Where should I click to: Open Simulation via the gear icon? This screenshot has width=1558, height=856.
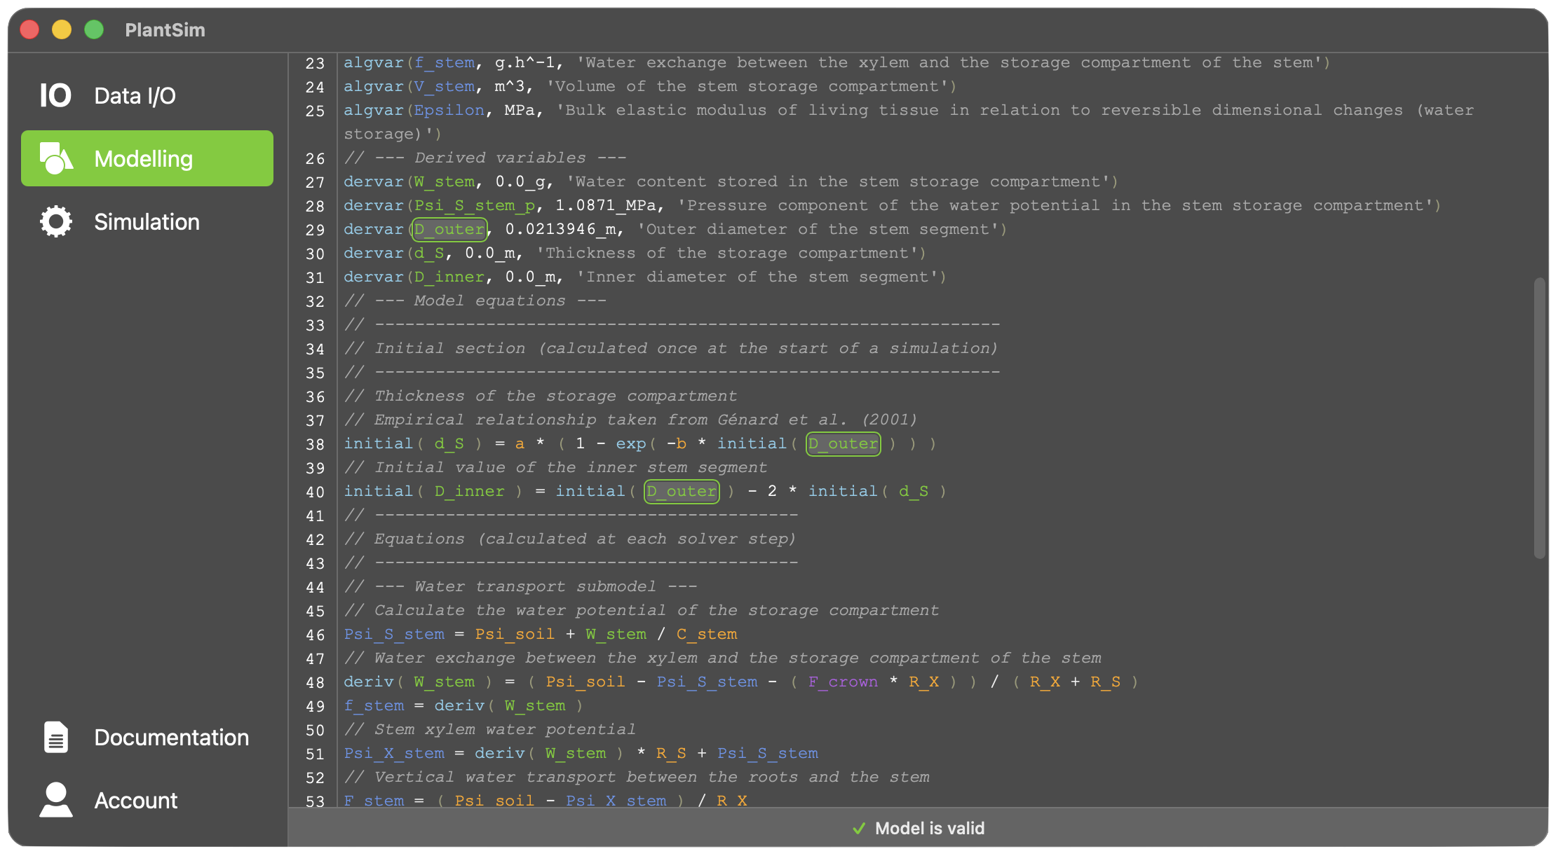pyautogui.click(x=55, y=221)
